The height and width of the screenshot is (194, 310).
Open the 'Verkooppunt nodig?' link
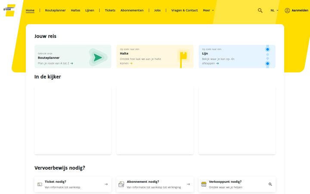pos(237,185)
